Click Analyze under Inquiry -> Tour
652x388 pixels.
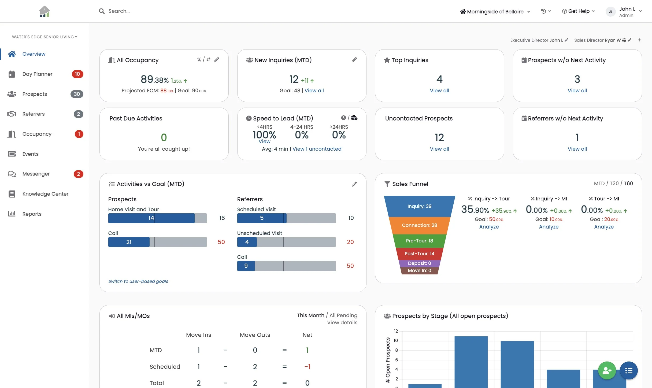pyautogui.click(x=489, y=227)
